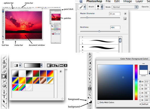Select the Zoom magnifier tool

coord(90,95)
